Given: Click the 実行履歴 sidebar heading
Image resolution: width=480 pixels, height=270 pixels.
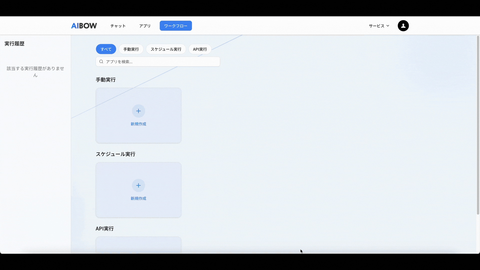Looking at the screenshot, I should click(x=14, y=44).
